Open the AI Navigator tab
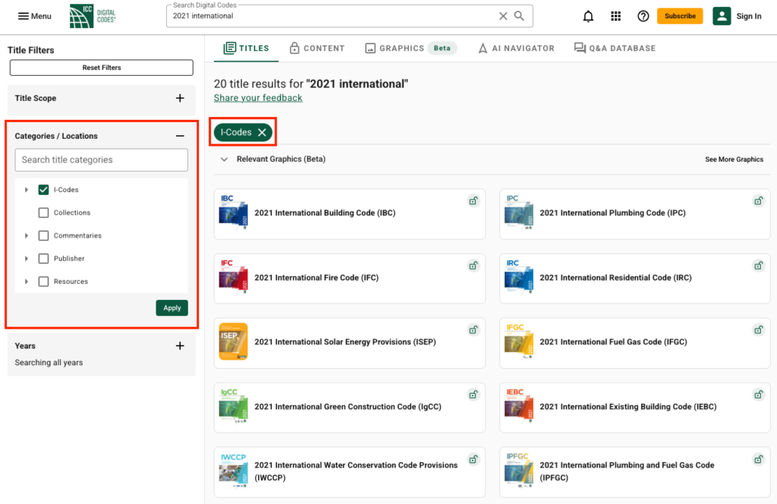Image resolution: width=777 pixels, height=504 pixels. 516,48
